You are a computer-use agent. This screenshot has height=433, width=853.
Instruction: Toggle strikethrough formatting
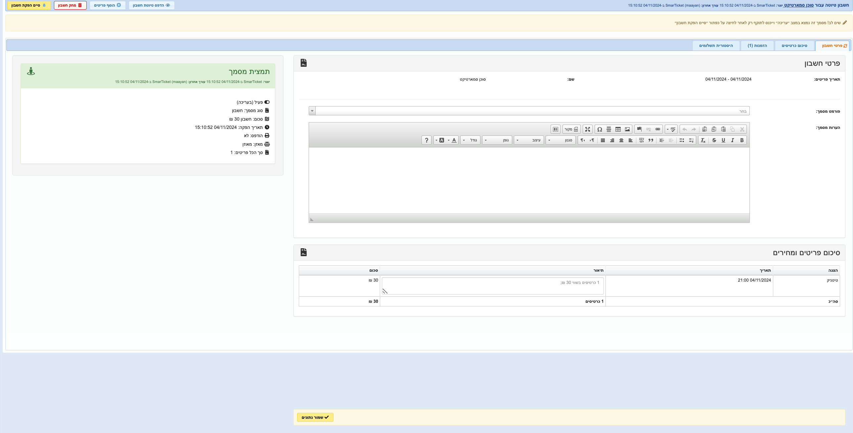tap(714, 140)
